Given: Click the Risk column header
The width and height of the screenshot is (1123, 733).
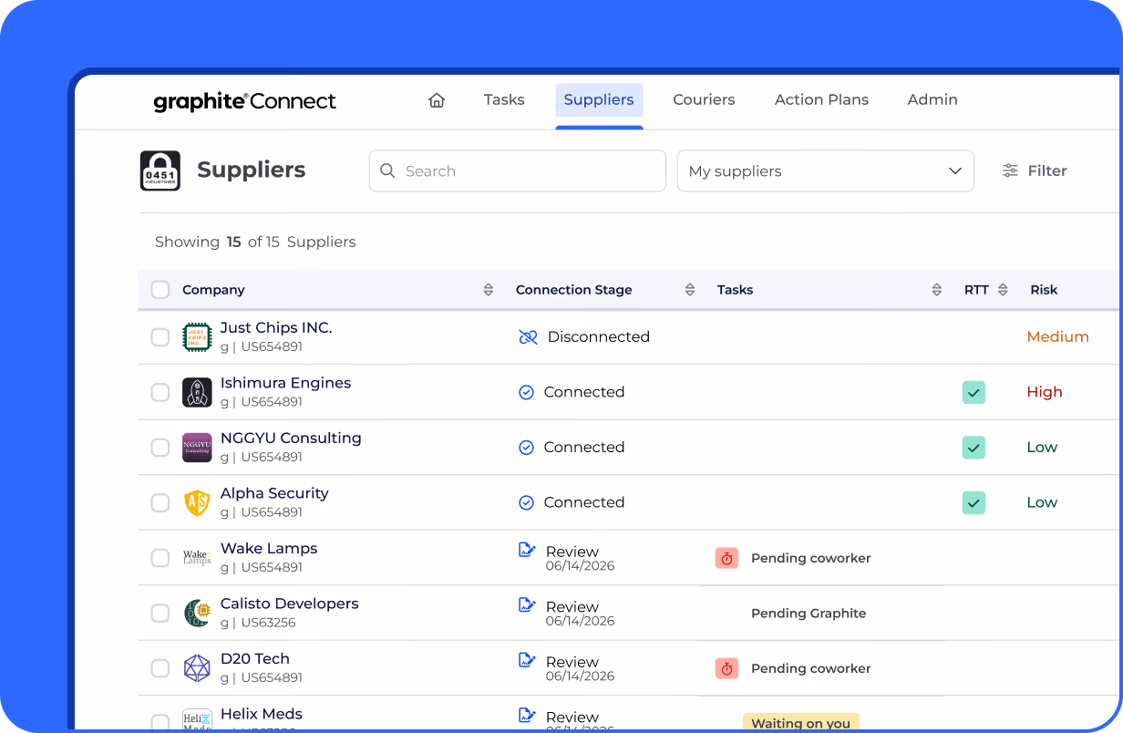Looking at the screenshot, I should pos(1044,290).
